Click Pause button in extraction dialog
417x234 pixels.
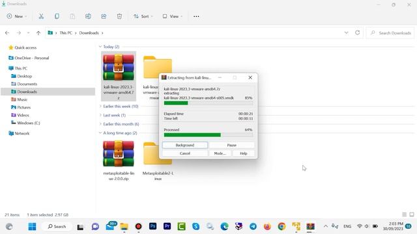(232, 145)
